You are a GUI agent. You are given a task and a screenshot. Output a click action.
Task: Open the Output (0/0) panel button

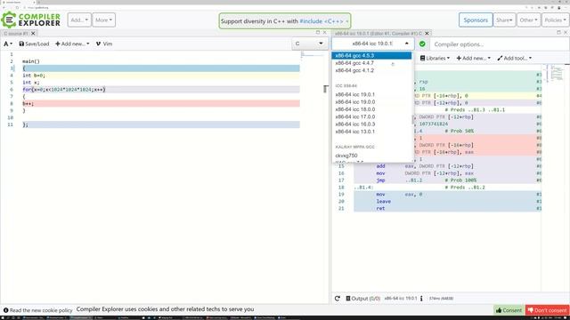pos(362,299)
